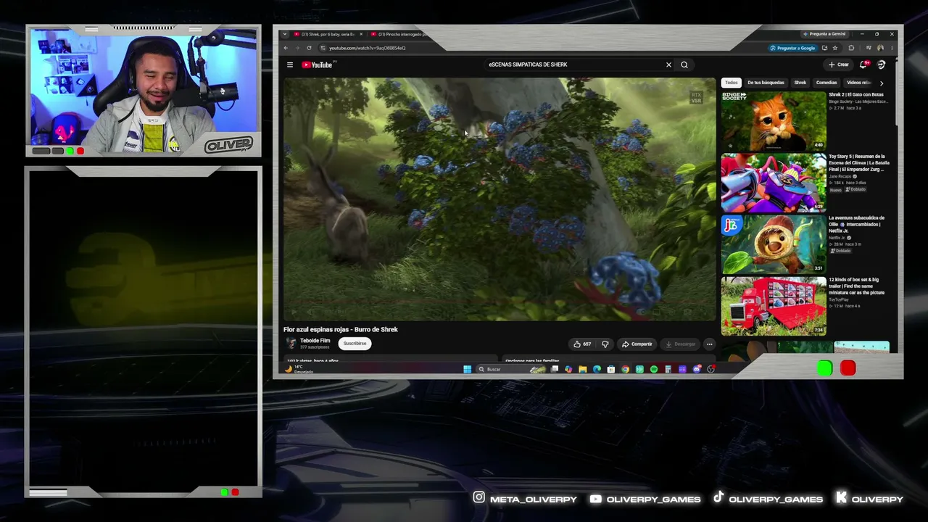The width and height of the screenshot is (928, 522).
Task: Select the De tus búsquedas chip
Action: tap(766, 83)
